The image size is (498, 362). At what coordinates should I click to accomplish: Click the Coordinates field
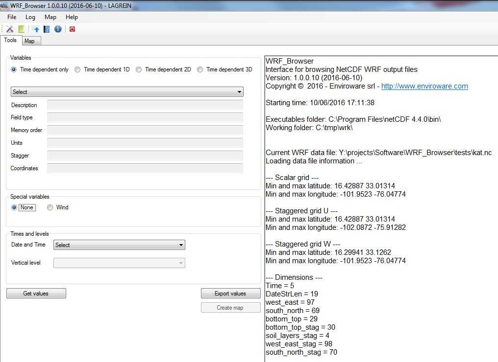click(x=145, y=168)
